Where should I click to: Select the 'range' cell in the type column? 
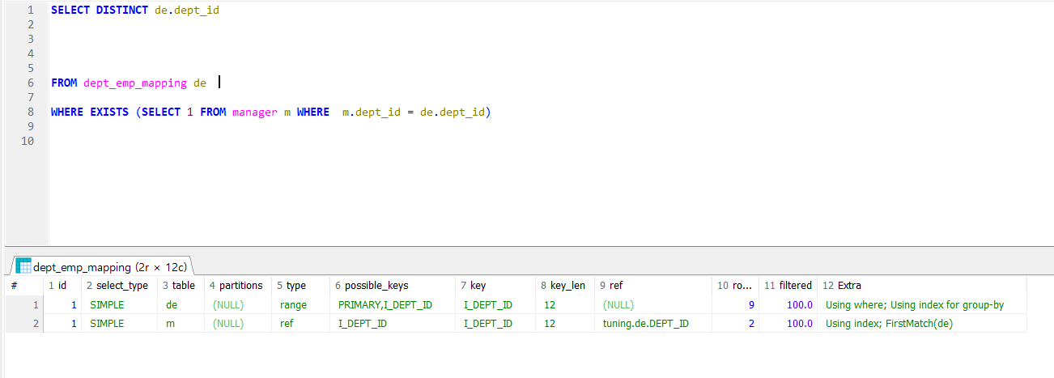click(x=293, y=305)
